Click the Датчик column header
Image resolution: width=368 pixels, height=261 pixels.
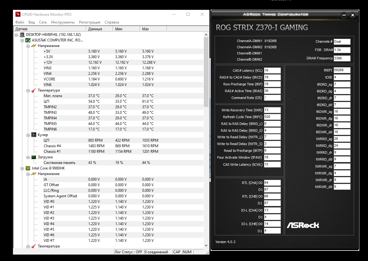(50, 29)
